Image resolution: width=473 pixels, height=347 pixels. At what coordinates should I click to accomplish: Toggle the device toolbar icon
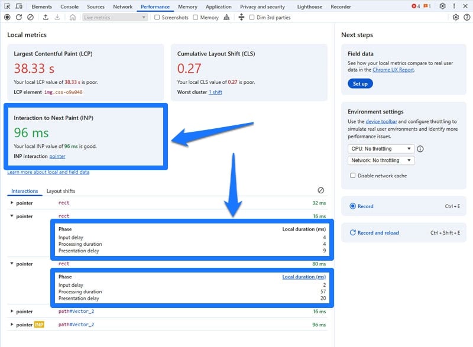pos(19,7)
